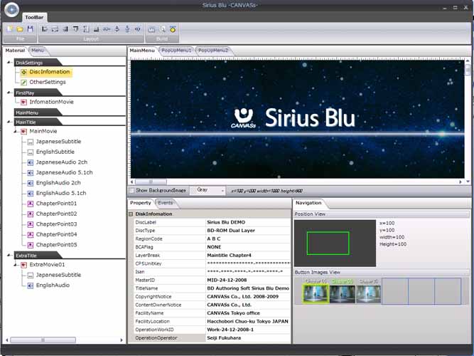Click the Align horizontal centers layout icon
This screenshot has width=474, height=356.
(55, 29)
